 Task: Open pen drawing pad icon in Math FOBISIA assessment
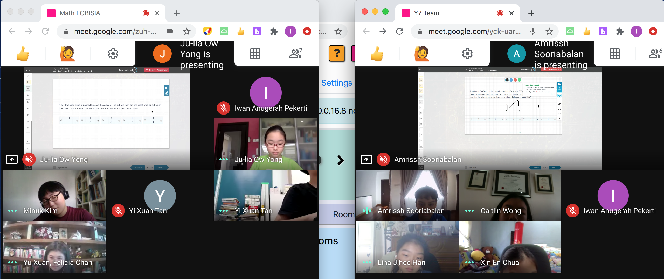pyautogui.click(x=167, y=93)
